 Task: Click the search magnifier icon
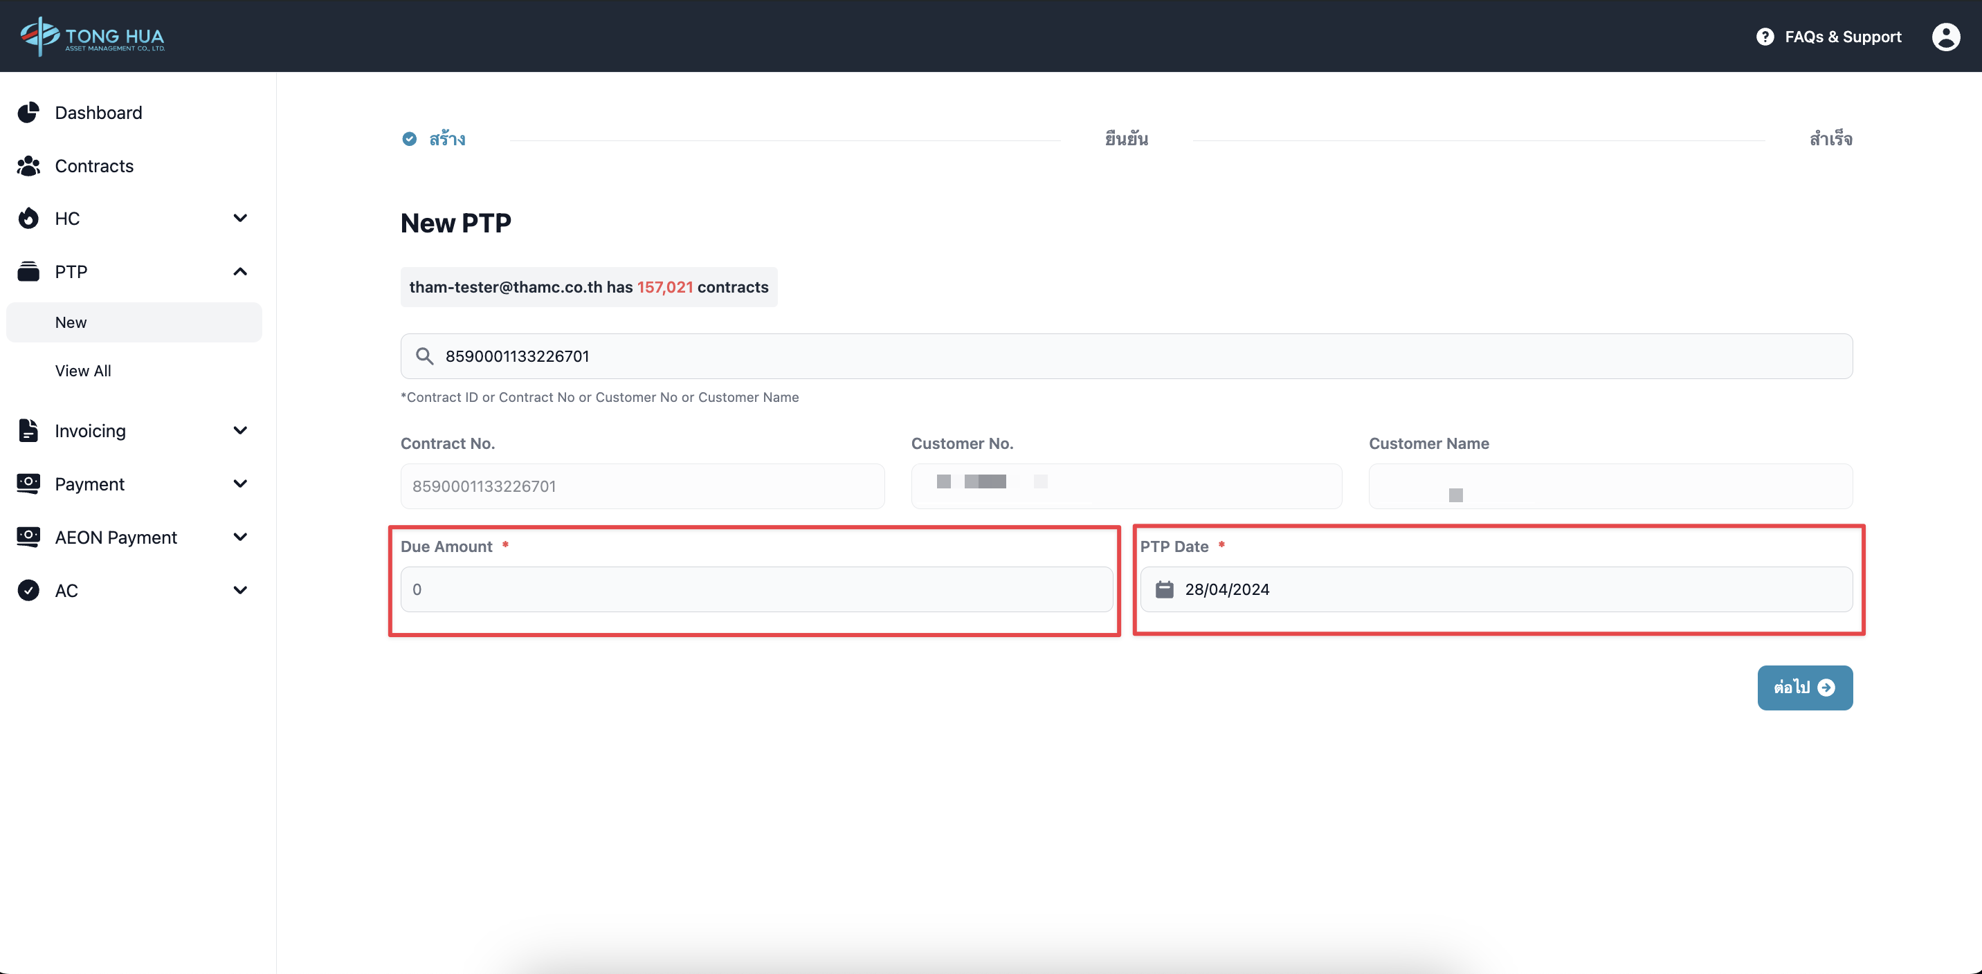tap(424, 356)
